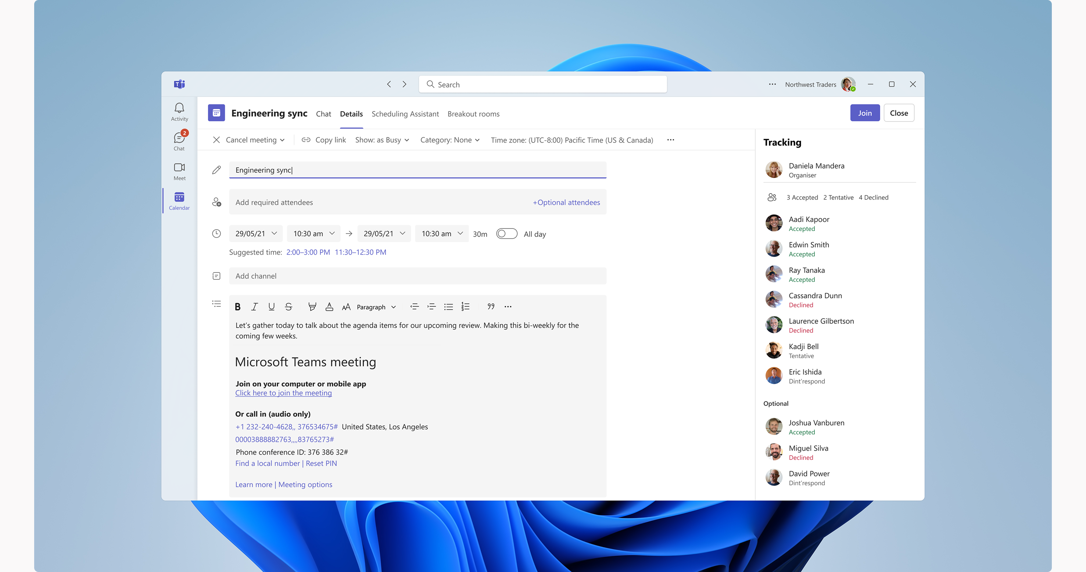Insert a numbered list

pos(465,307)
